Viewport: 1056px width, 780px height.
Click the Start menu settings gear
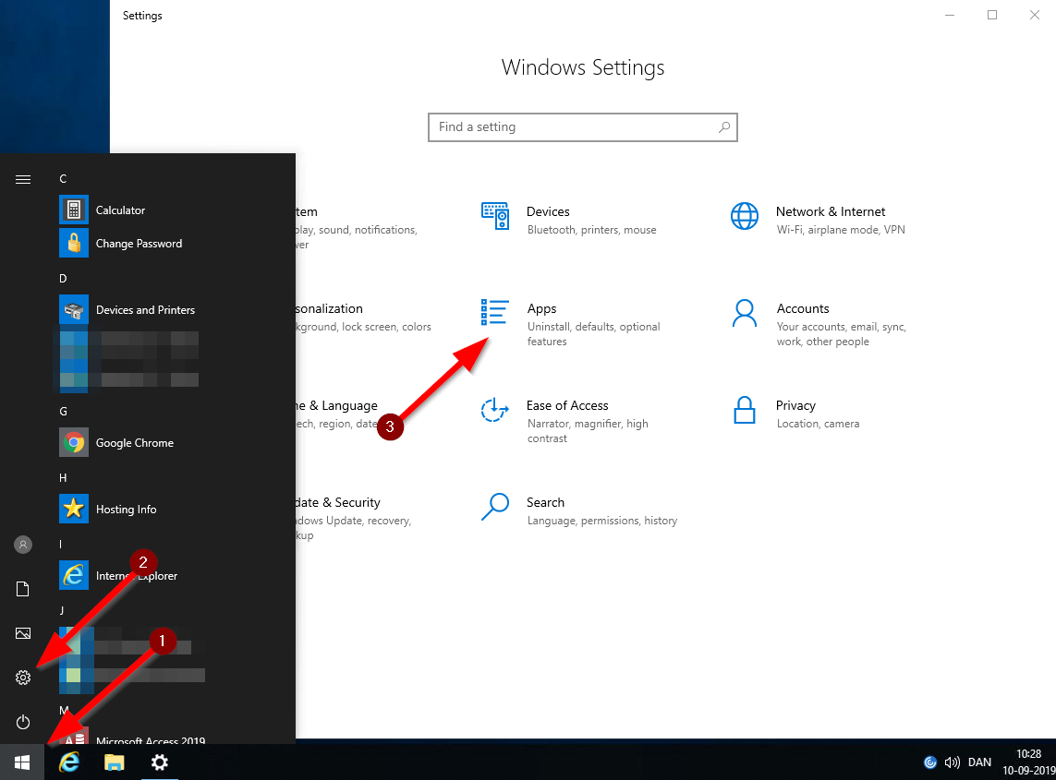(23, 678)
